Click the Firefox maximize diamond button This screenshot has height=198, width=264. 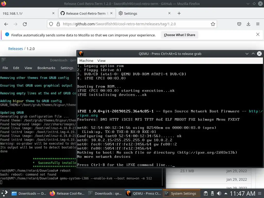tap(254, 4)
